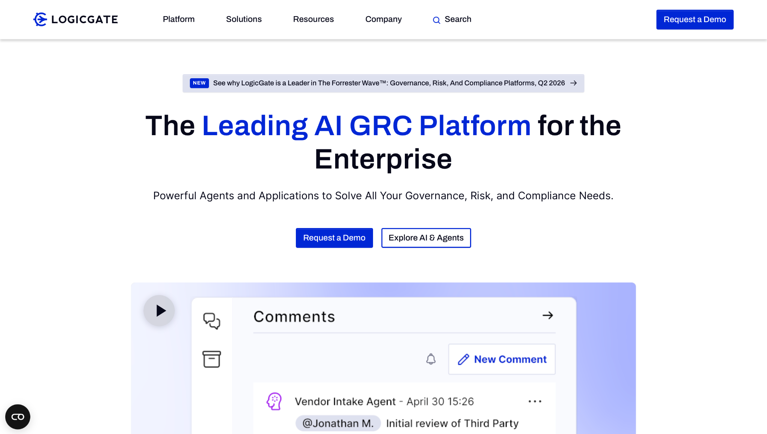
Task: Open the Forrester Wave announcement link
Action: (x=383, y=83)
